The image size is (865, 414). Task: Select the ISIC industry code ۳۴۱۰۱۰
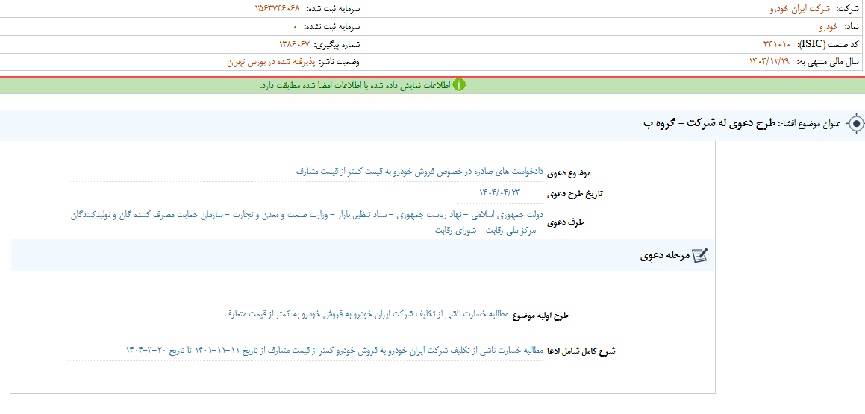[x=777, y=44]
